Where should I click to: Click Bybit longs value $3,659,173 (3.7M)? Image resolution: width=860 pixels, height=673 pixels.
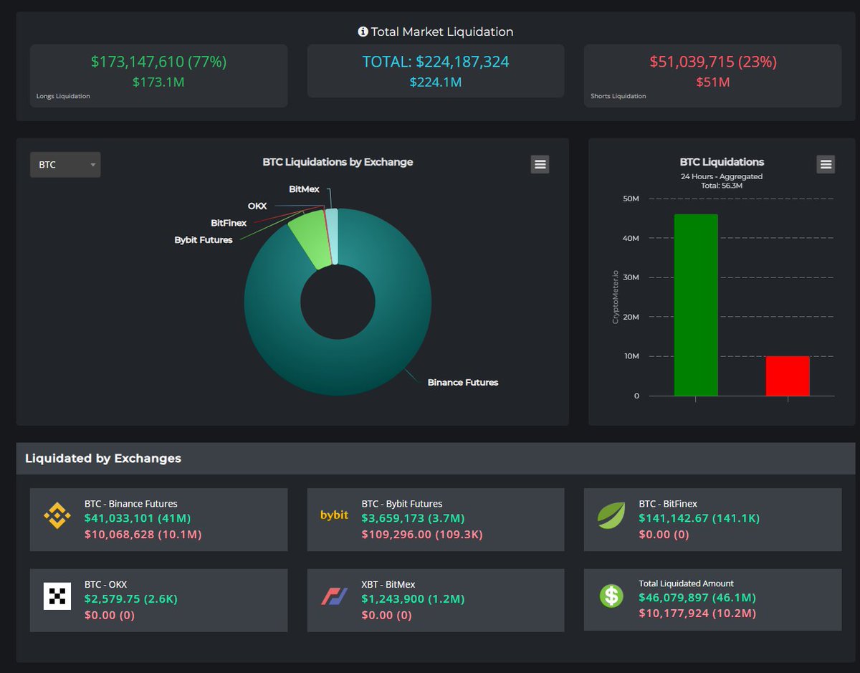tap(413, 518)
